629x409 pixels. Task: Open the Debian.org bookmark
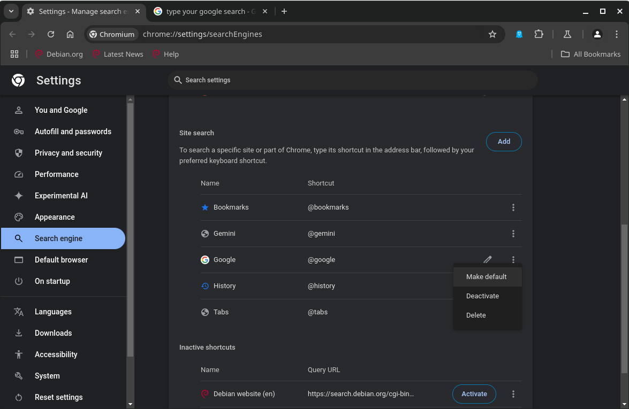pyautogui.click(x=59, y=54)
